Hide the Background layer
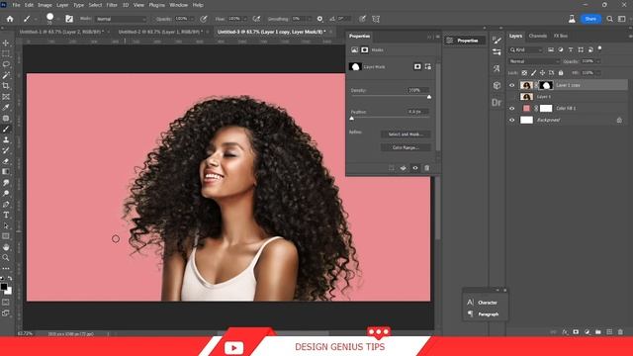Viewport: 633px width, 356px height. click(512, 120)
